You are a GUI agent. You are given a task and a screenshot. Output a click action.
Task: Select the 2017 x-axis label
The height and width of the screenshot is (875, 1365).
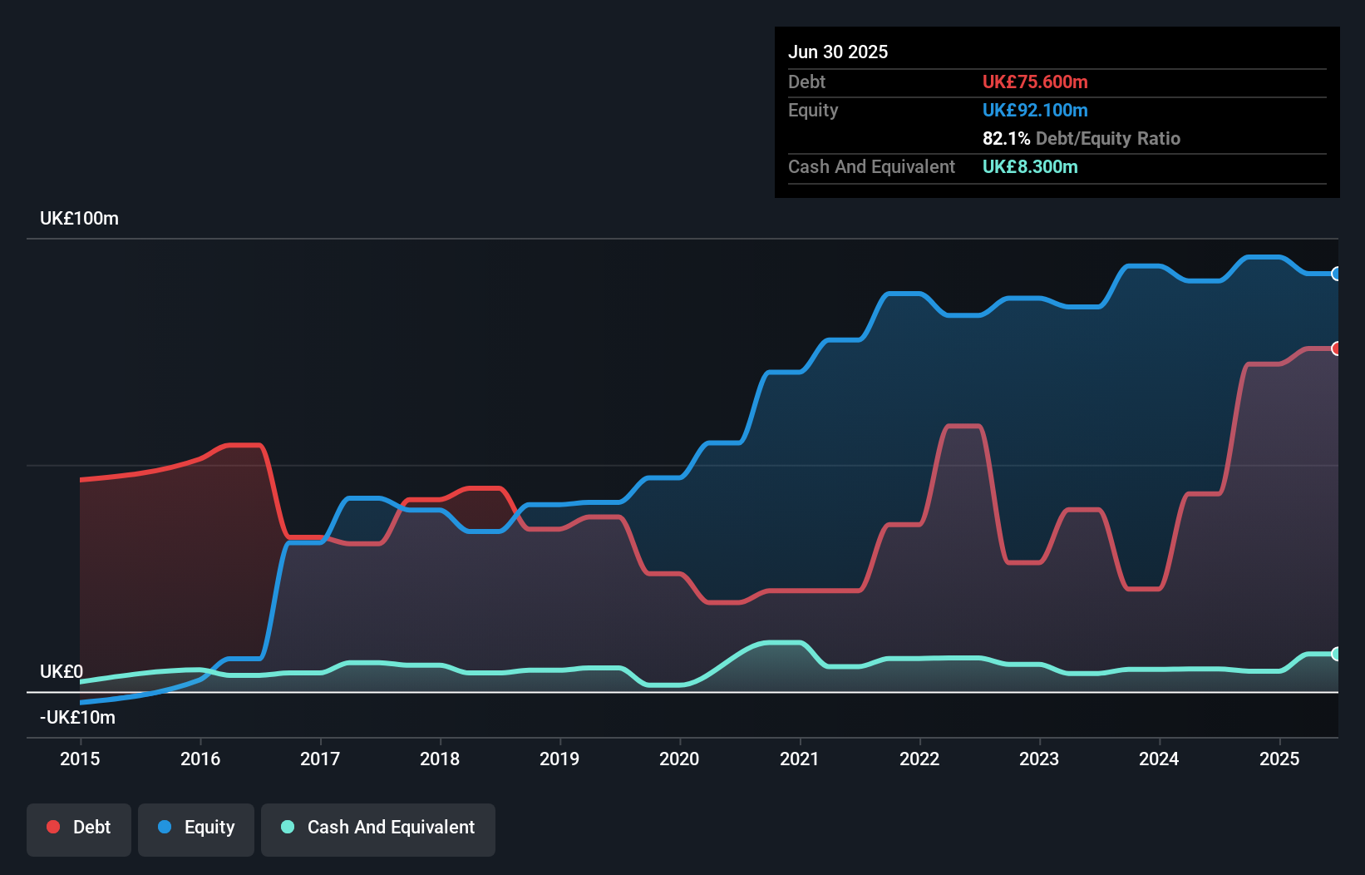pos(320,759)
